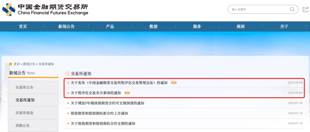This screenshot has height=132, width=310.
Task: Open the 规则 navigation menu
Action: tap(241, 26)
